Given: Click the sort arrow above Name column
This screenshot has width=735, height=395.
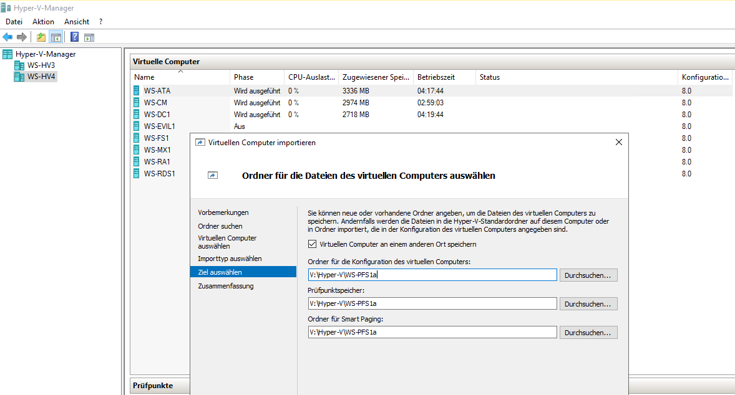Looking at the screenshot, I should (180, 72).
